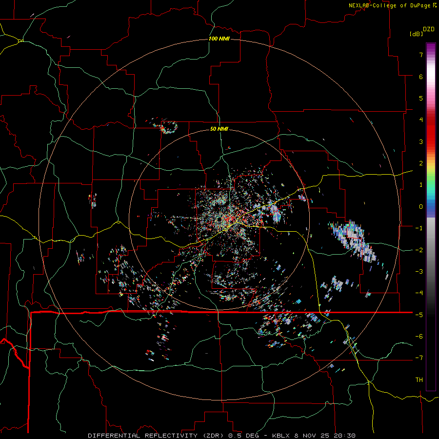Viewport: 439px width, 439px height.
Task: Click the 100 NMI range ring label
Action: click(x=219, y=39)
